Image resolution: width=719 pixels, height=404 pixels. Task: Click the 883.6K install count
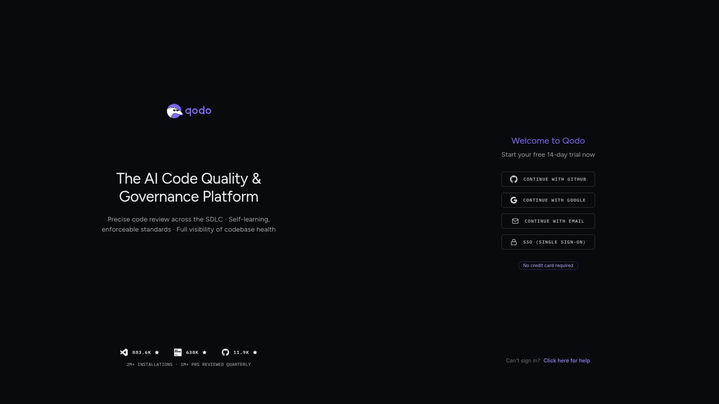(x=142, y=352)
